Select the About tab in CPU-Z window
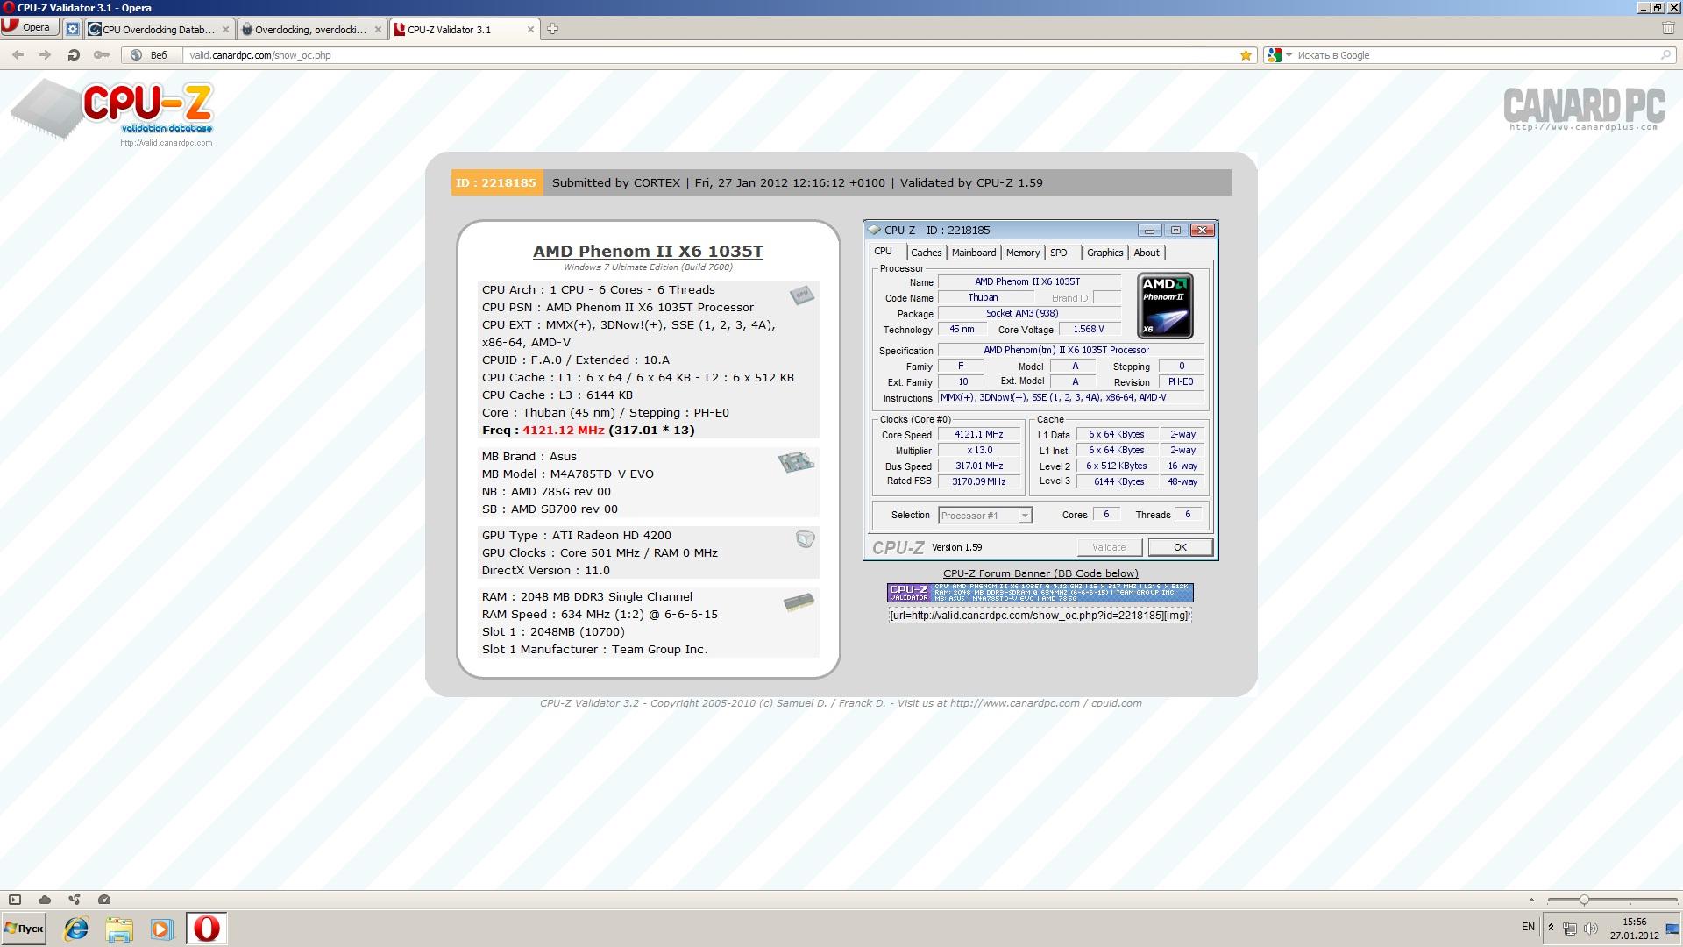 pos(1147,253)
